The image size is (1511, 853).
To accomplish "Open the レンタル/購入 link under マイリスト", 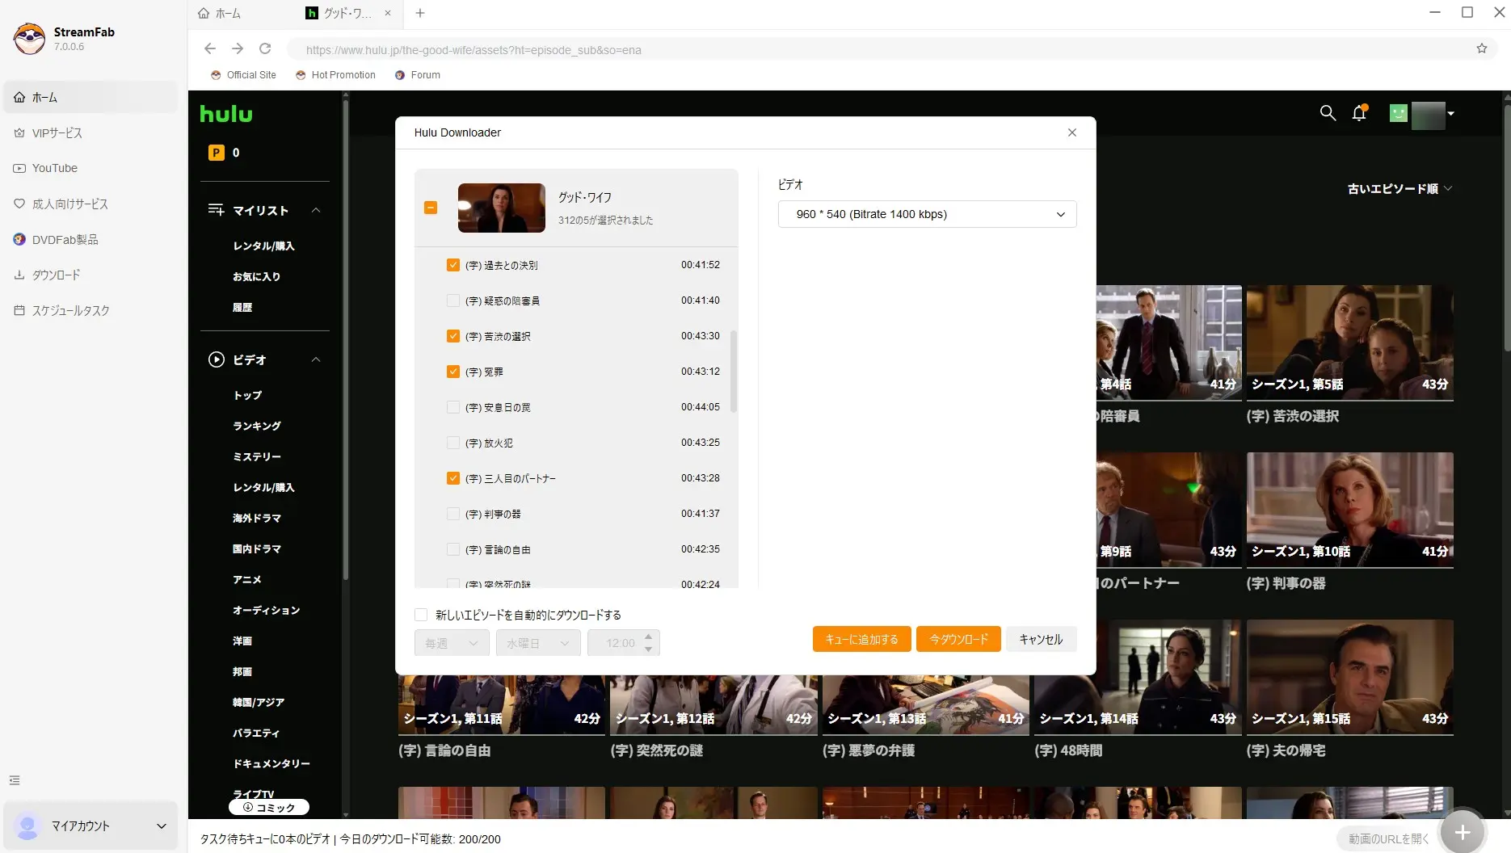I will 263,246.
